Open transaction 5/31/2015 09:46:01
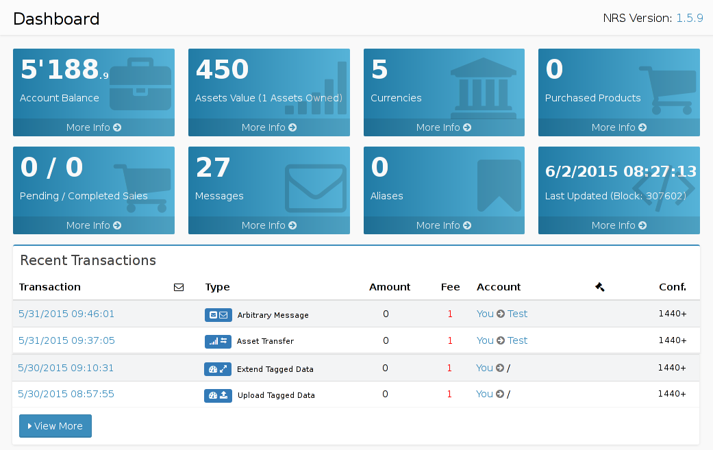The height and width of the screenshot is (450, 713). tap(66, 314)
